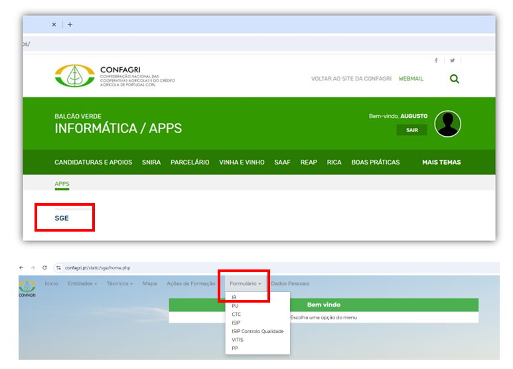Click the SAIR logout button
The image size is (513, 369).
412,130
